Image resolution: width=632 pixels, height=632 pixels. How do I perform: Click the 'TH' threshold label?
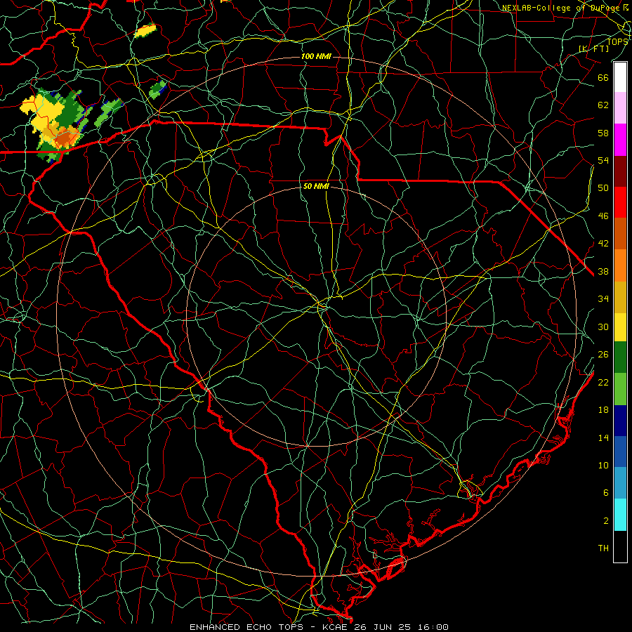tap(603, 548)
